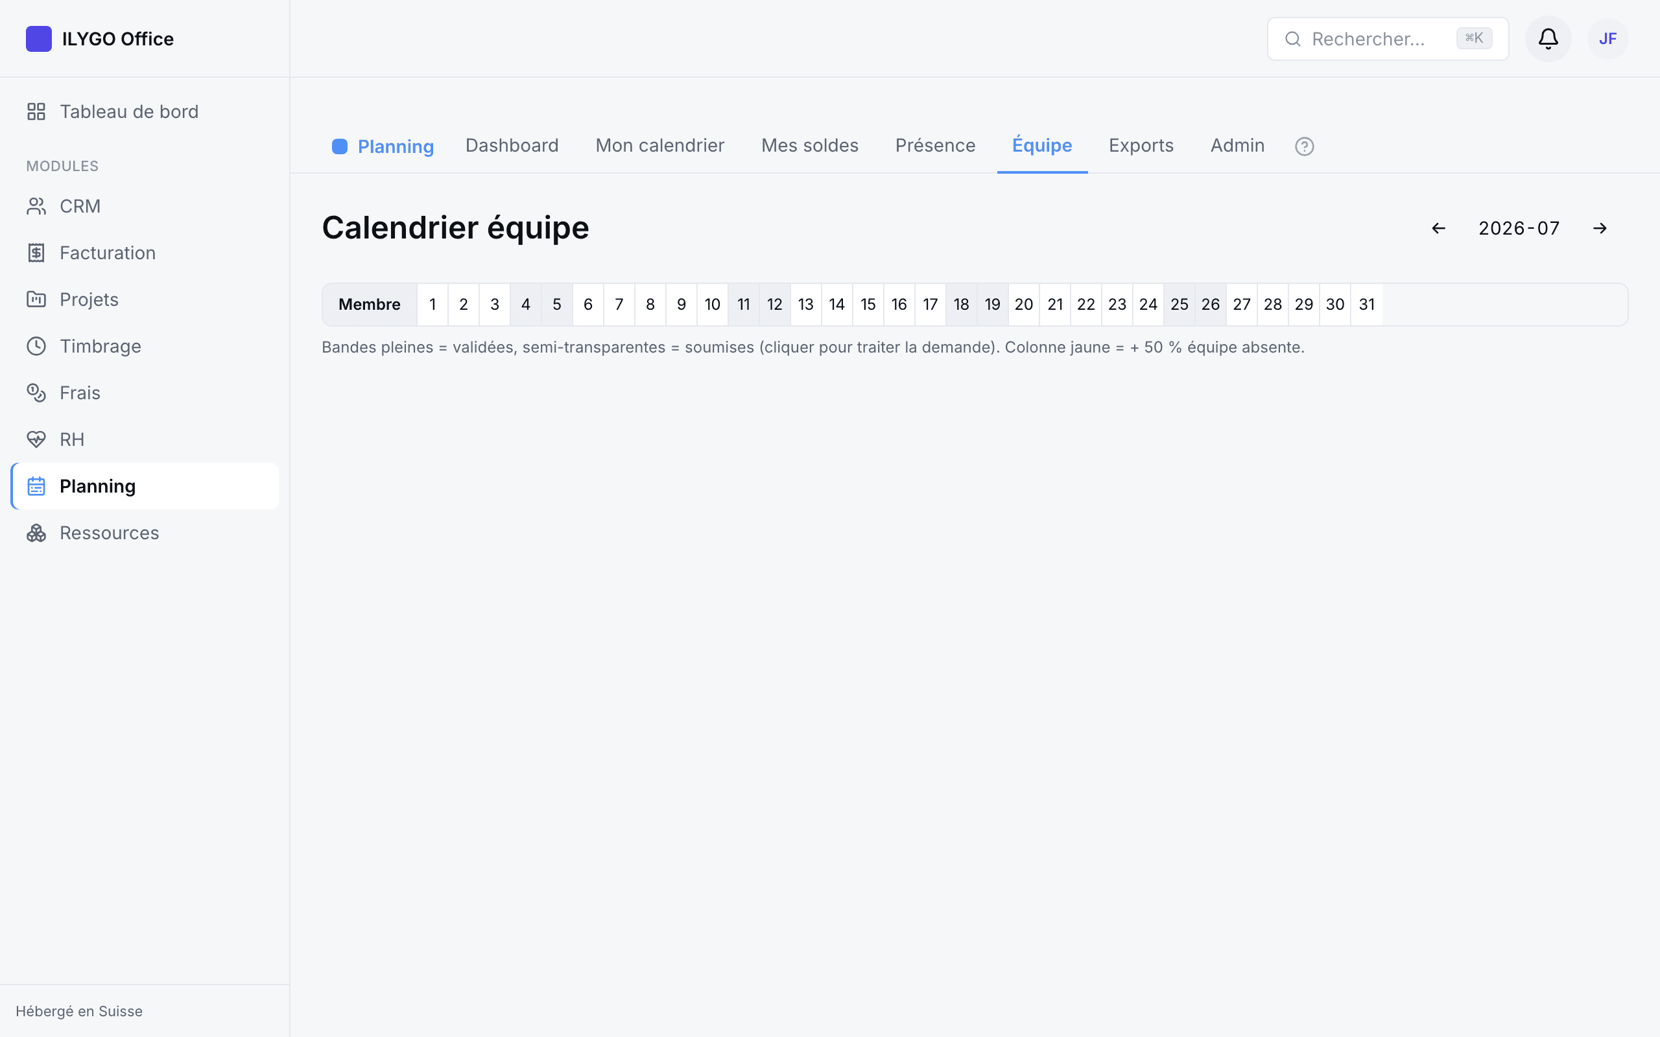Viewport: 1660px width, 1037px height.
Task: Open the Ressources module
Action: (x=145, y=532)
